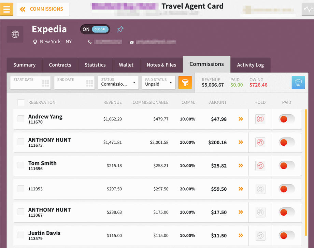
Task: Tick the checkbox for reservation 113067
Action: point(21,211)
